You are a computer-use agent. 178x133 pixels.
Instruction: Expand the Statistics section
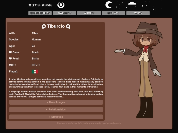click(56, 117)
